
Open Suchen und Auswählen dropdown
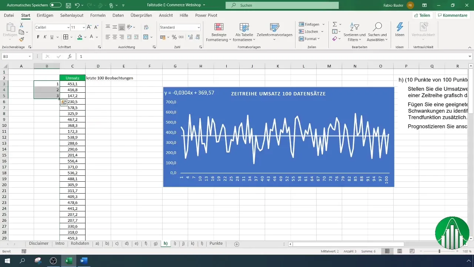coord(377,32)
